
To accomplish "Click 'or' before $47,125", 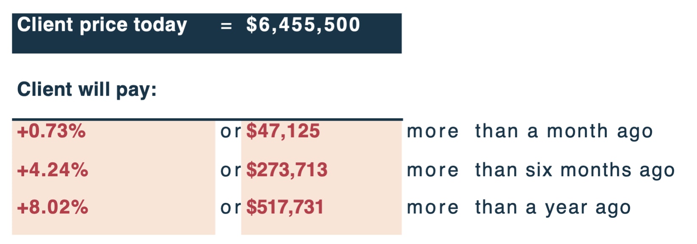I will (x=230, y=132).
